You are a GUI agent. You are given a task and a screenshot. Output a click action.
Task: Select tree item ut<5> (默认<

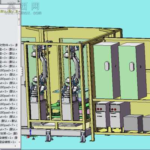tap(9, 108)
